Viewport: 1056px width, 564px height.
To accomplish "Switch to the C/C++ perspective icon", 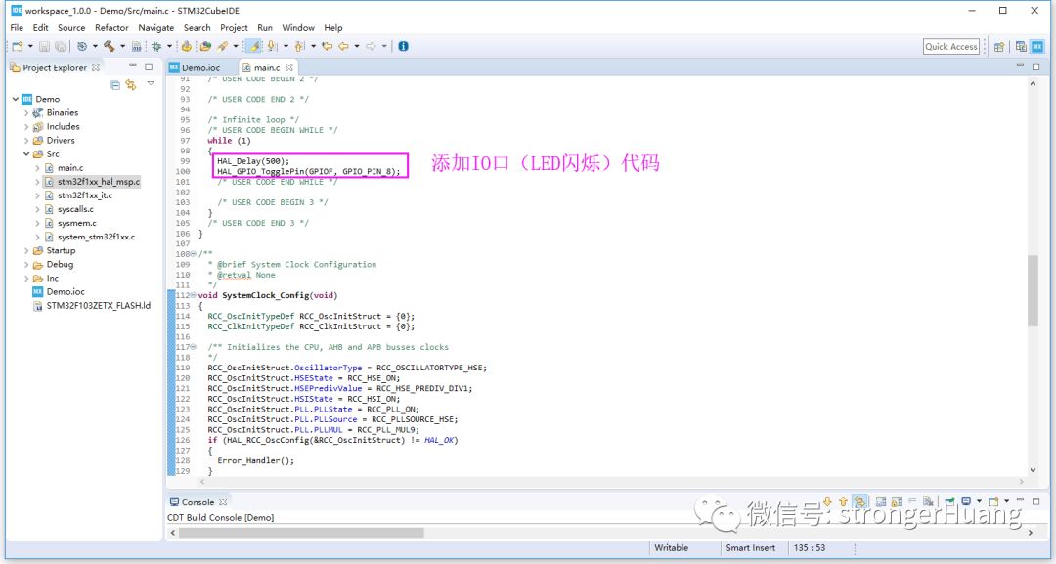I will coord(1021,47).
